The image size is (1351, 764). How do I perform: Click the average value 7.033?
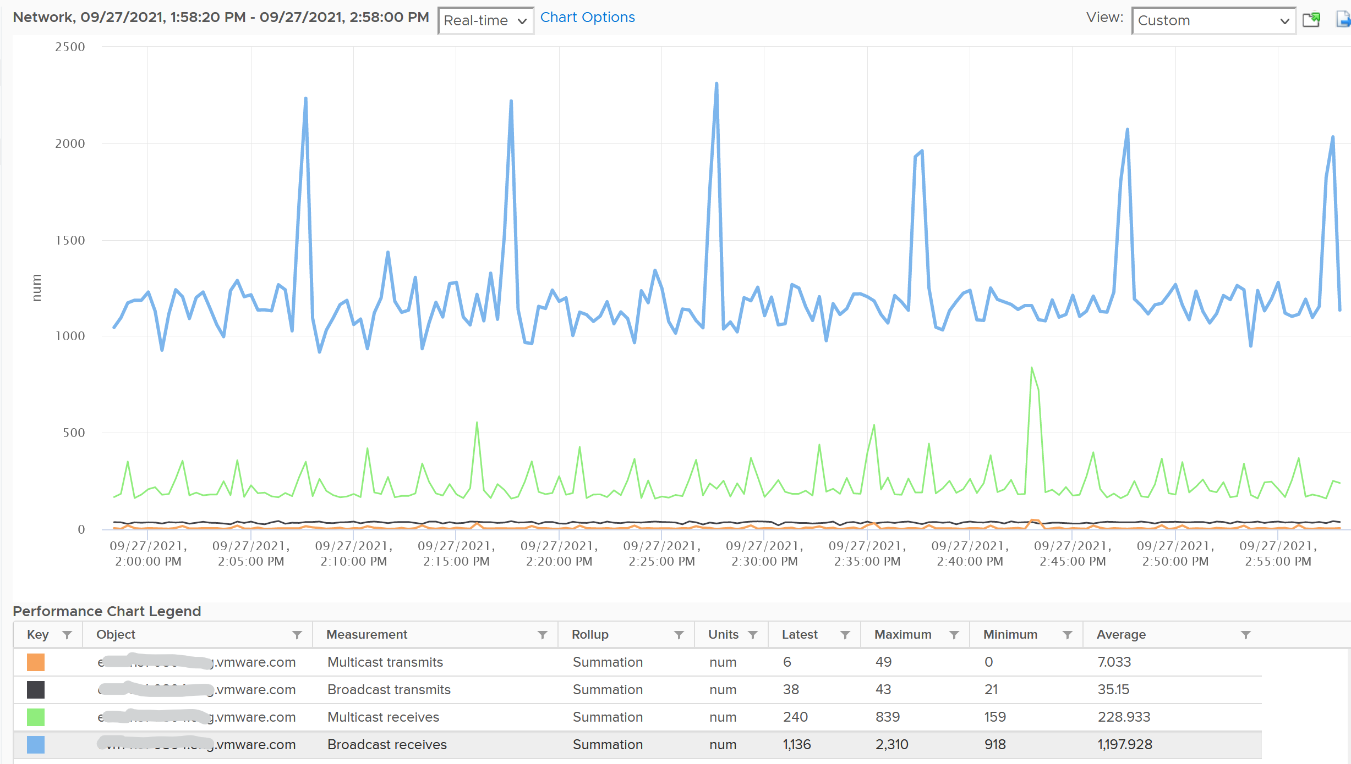[1114, 662]
